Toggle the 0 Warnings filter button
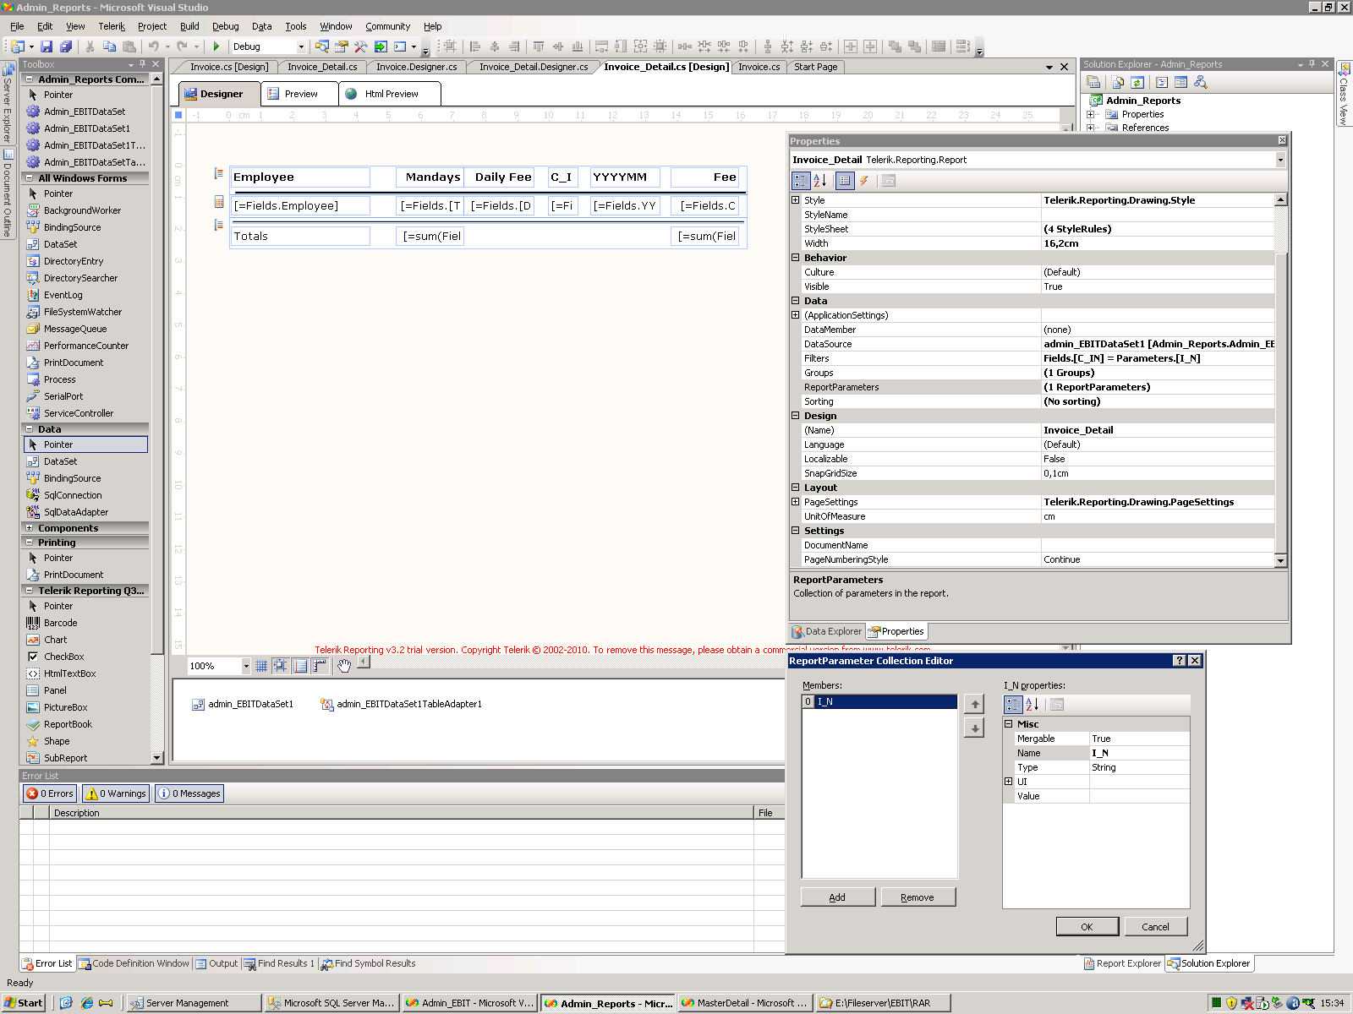1353x1014 pixels. (x=116, y=793)
